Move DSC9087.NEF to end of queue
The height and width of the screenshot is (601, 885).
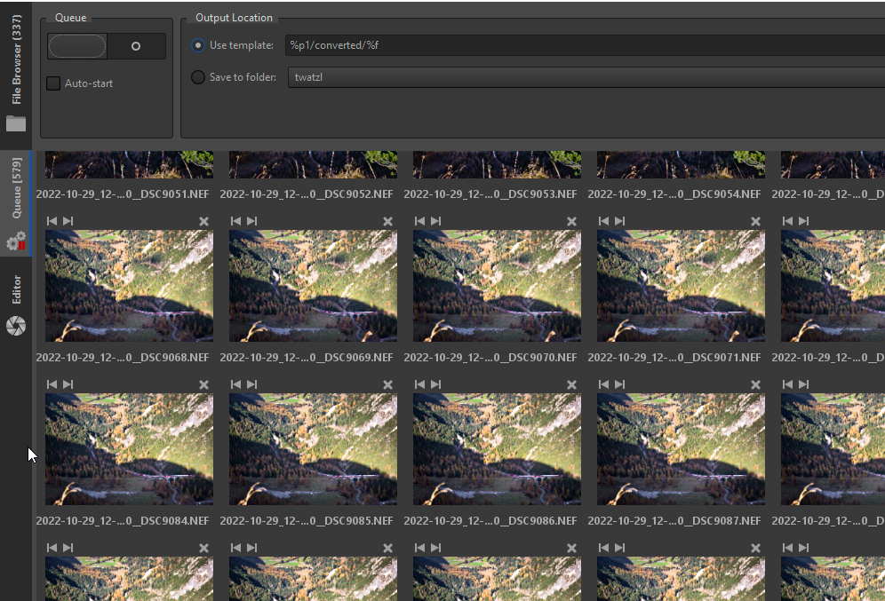pyautogui.click(x=620, y=384)
